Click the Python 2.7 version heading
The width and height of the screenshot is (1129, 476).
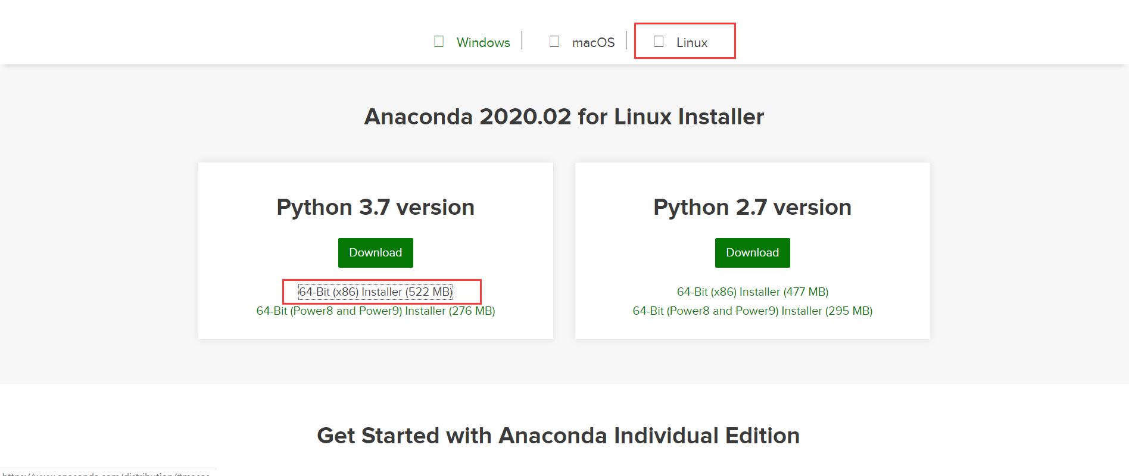[753, 207]
